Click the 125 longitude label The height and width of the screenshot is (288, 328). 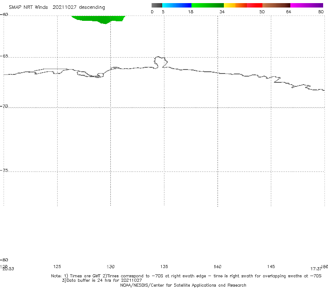57,266
